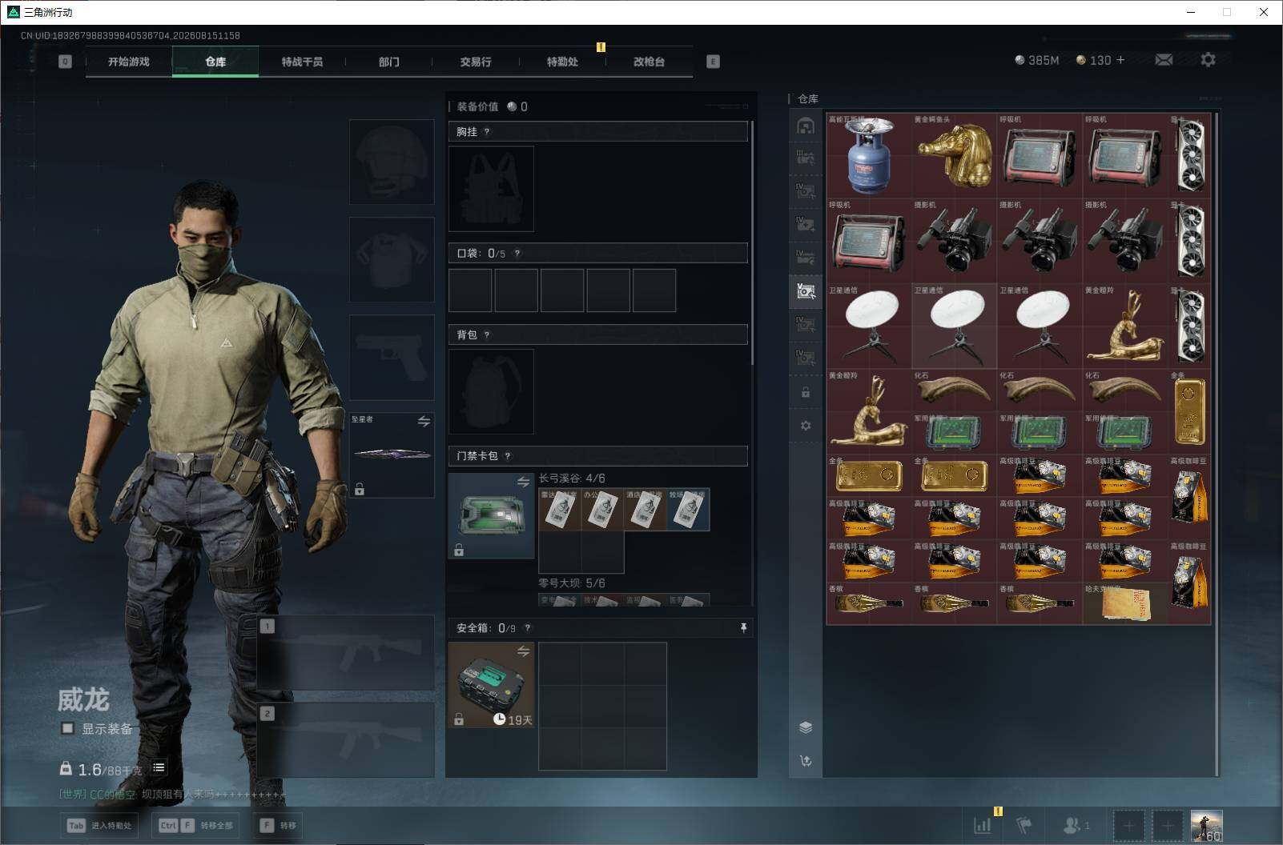Select the gold crocodile head item
Image resolution: width=1283 pixels, height=845 pixels.
click(955, 156)
